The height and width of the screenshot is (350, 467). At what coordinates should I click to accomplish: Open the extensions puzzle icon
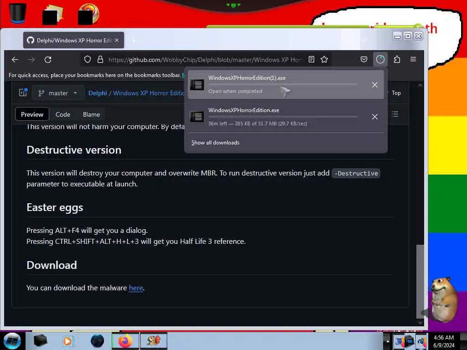click(397, 60)
